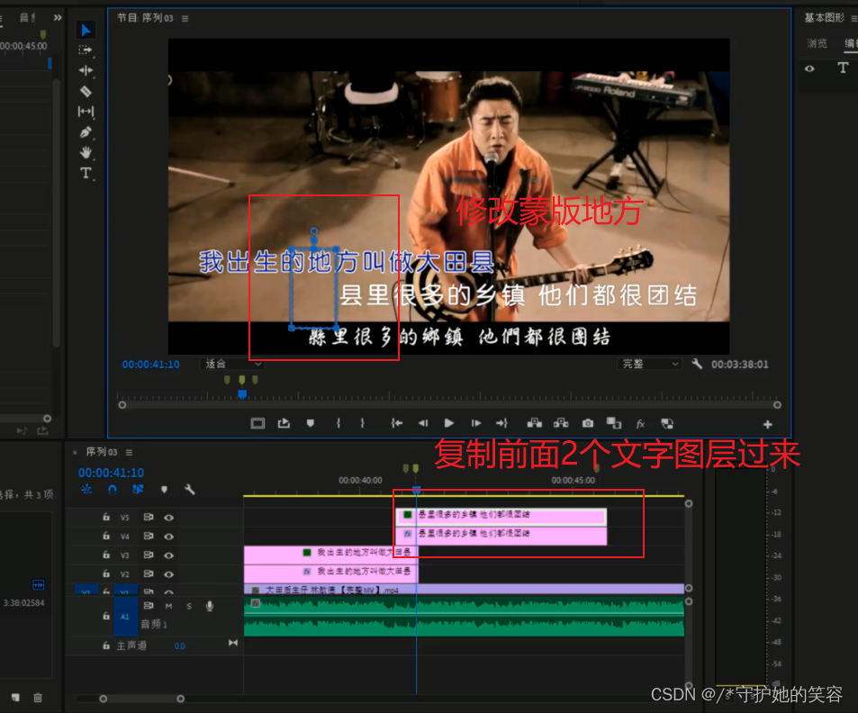Export frame with camera icon
The height and width of the screenshot is (713, 858).
(588, 423)
